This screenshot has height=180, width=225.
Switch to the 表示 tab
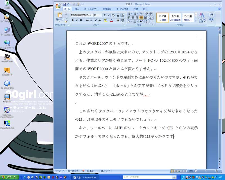coord(145,9)
